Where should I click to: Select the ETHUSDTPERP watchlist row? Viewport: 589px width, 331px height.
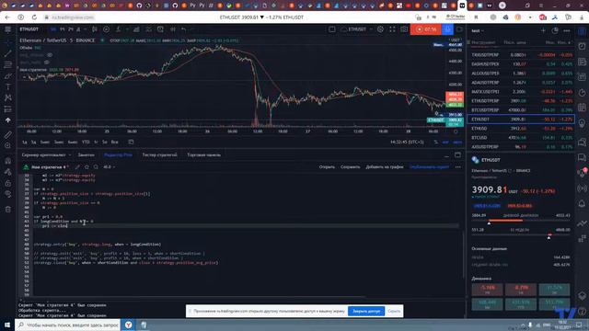521,101
